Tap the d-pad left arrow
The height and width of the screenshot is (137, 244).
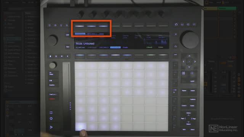coord(184,62)
